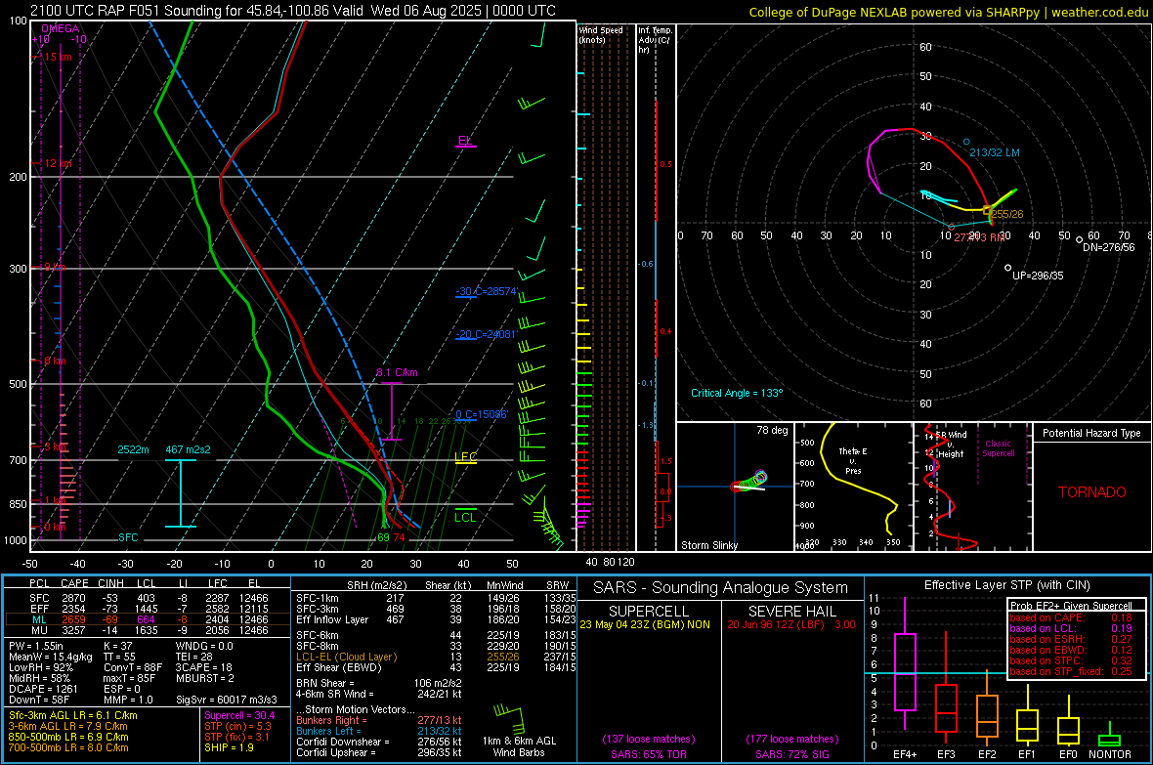Click the Corfidi Downshear = 276/56 kt line
This screenshot has height=765, width=1153.
(379, 743)
